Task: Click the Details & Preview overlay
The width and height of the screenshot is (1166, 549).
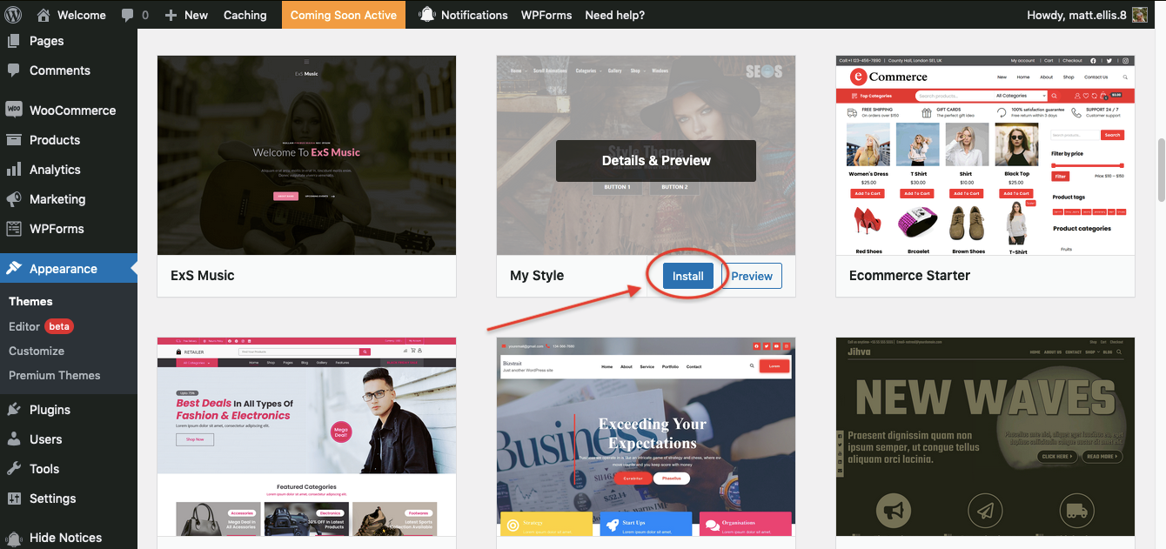Action: tap(656, 160)
